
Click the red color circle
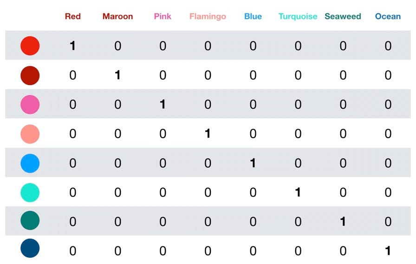[x=30, y=46]
